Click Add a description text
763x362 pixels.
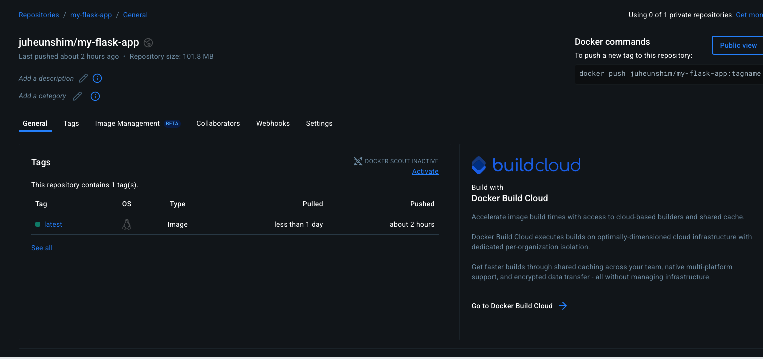tap(46, 78)
